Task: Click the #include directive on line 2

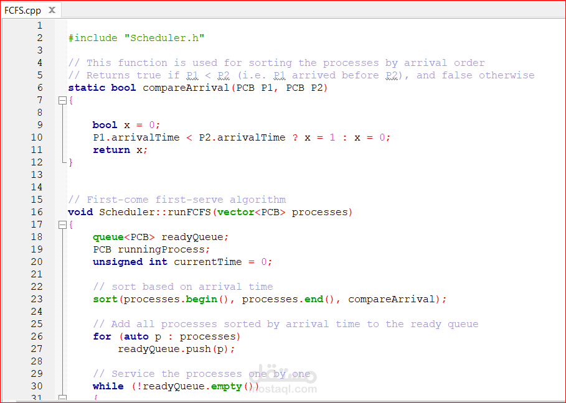Action: (93, 38)
